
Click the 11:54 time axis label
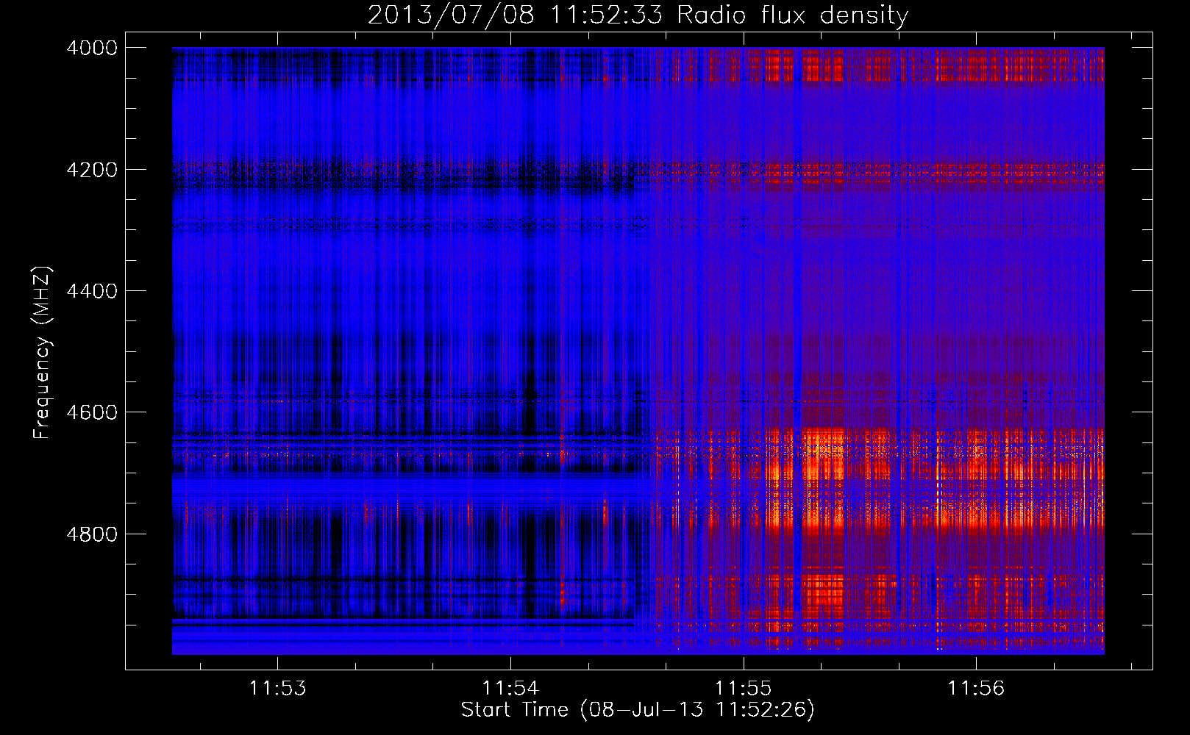tap(510, 689)
